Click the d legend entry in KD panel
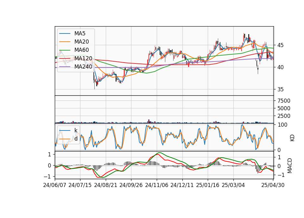 point(76,139)
